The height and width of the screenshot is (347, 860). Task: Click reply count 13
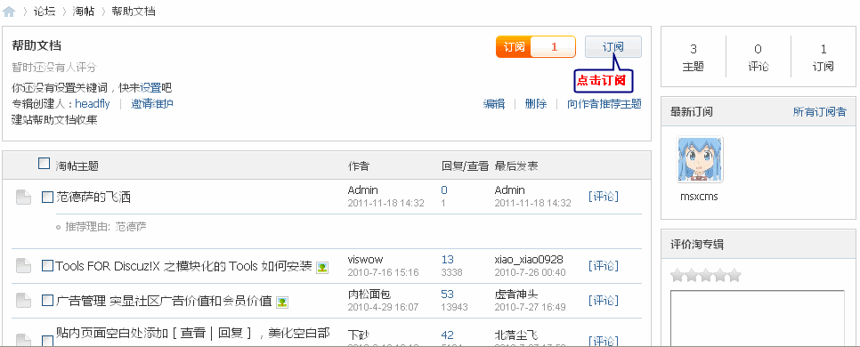(x=447, y=260)
